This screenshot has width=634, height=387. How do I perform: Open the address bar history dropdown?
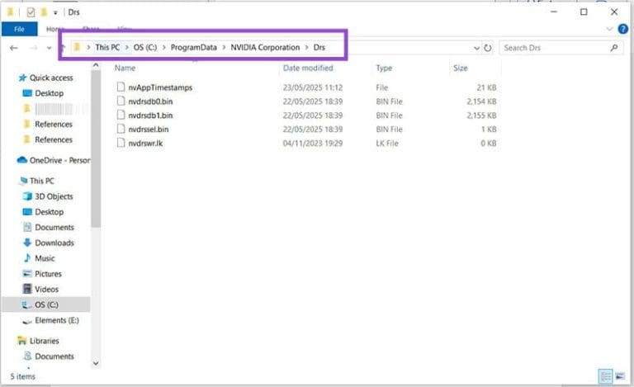(475, 48)
